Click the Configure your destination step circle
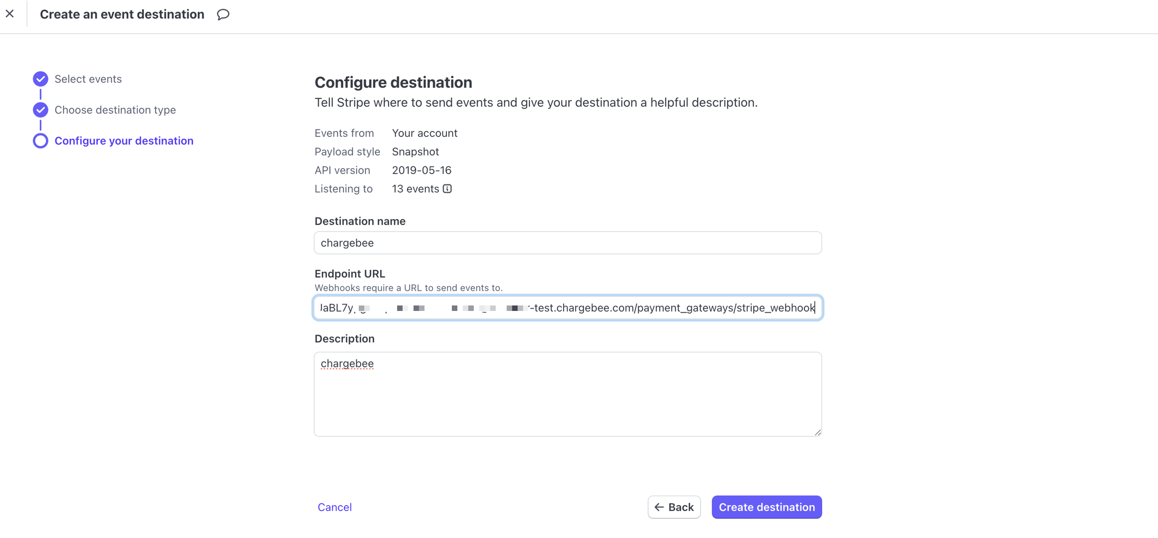 click(x=41, y=141)
